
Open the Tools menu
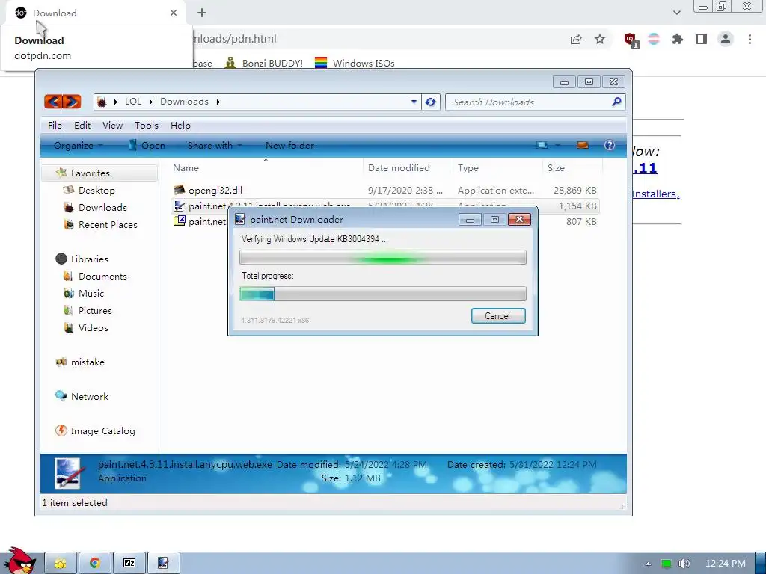tap(147, 126)
